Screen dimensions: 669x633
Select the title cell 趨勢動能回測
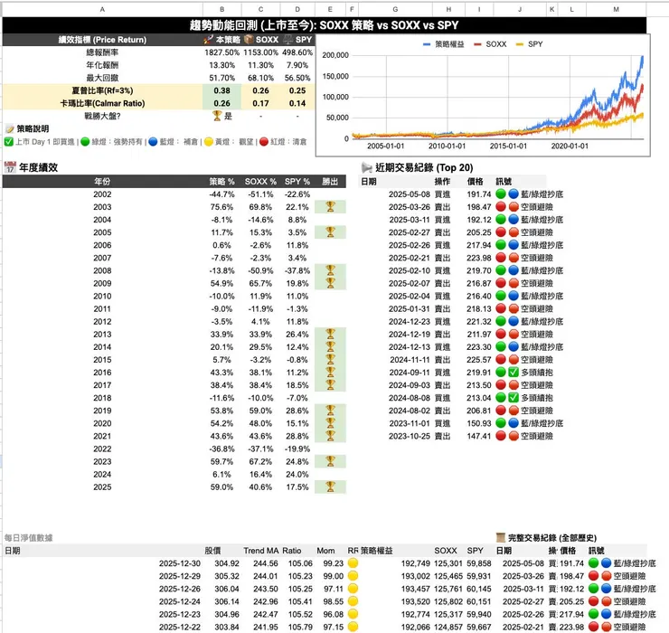325,25
